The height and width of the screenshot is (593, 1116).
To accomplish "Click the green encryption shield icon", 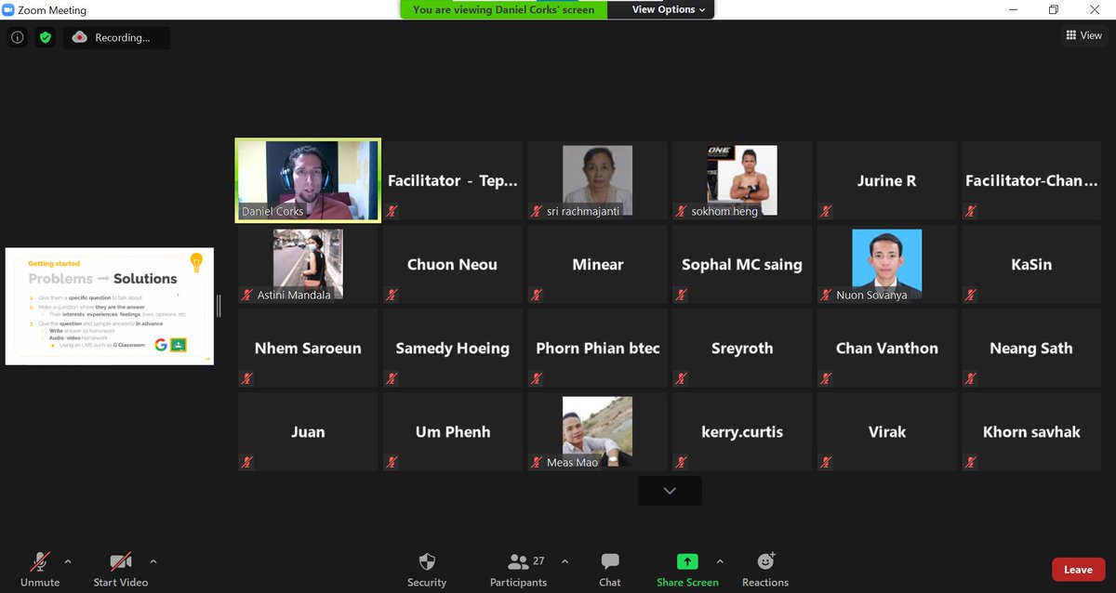I will point(45,38).
